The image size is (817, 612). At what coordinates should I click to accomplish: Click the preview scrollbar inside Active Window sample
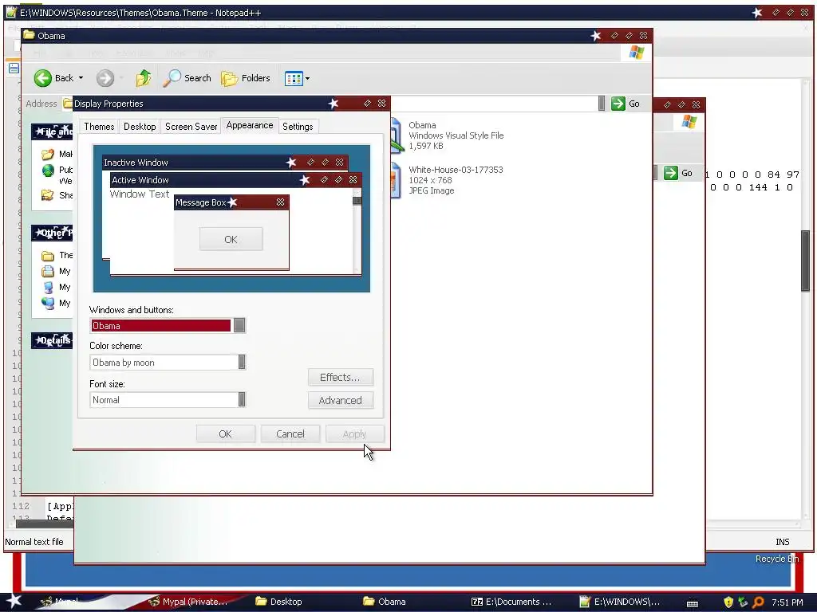pos(357,232)
